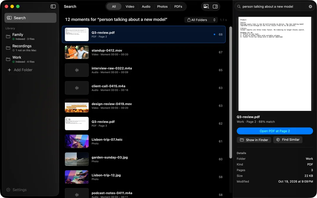This screenshot has height=198, width=317.
Task: Click thumbnail of Q3-review.pdf Page 3
Action: click(77, 123)
